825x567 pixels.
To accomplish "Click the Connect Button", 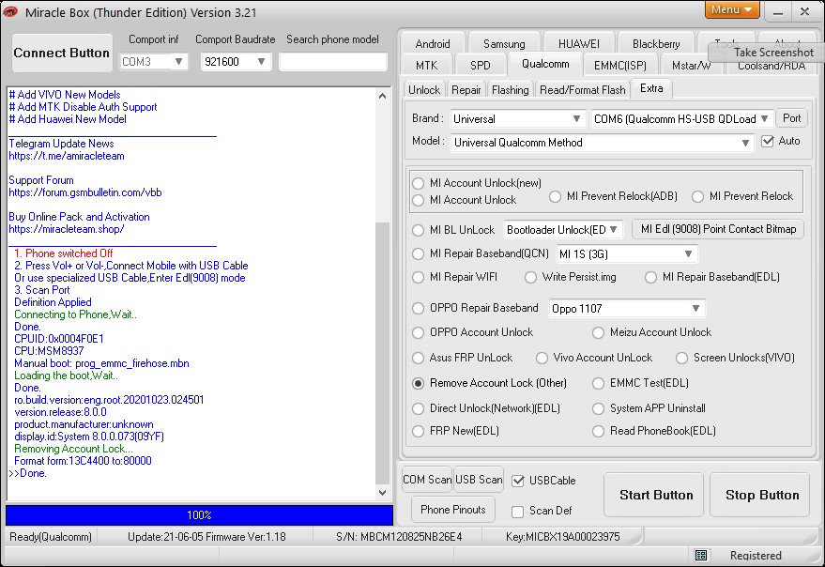I will pyautogui.click(x=62, y=54).
